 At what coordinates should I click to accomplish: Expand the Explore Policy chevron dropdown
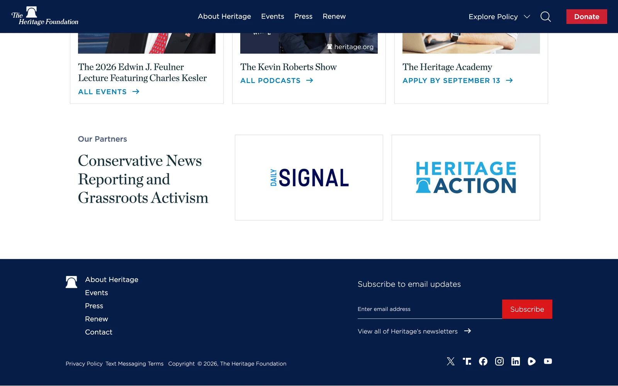pos(527,17)
